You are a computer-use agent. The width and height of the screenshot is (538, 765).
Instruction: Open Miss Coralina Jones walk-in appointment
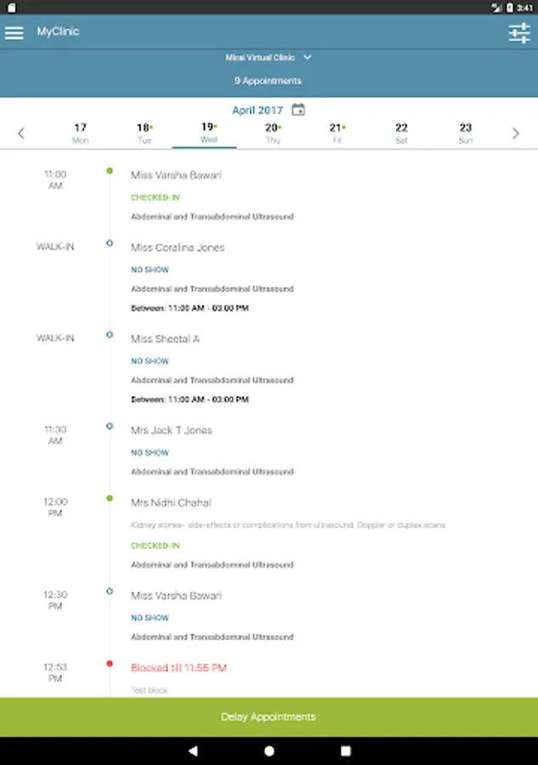178,247
